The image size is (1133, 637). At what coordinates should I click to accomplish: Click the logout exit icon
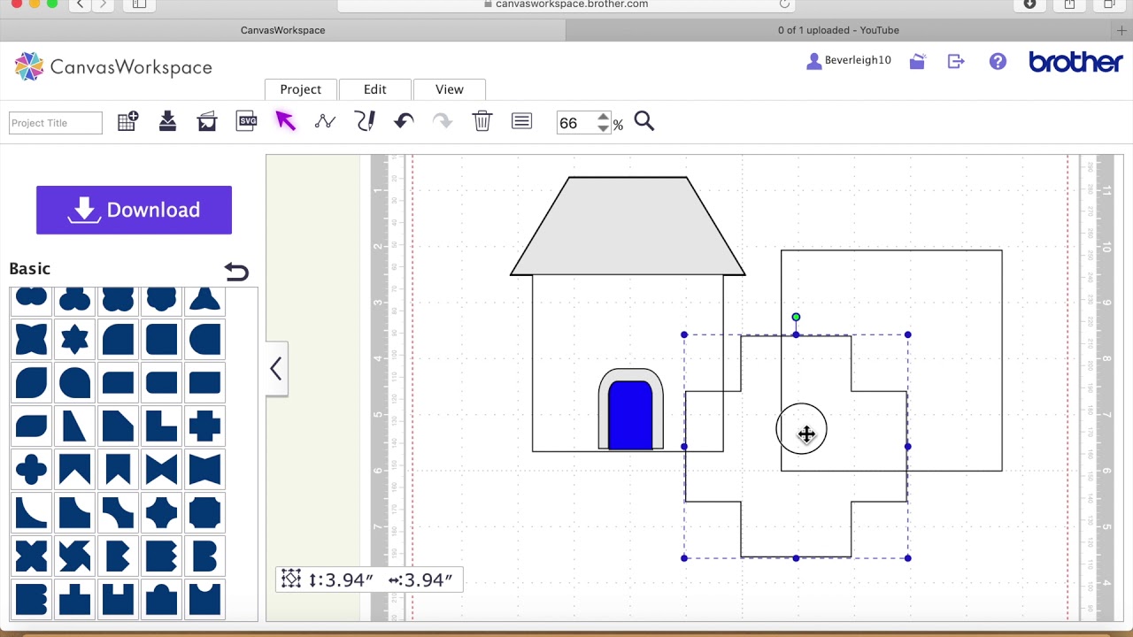tap(956, 61)
